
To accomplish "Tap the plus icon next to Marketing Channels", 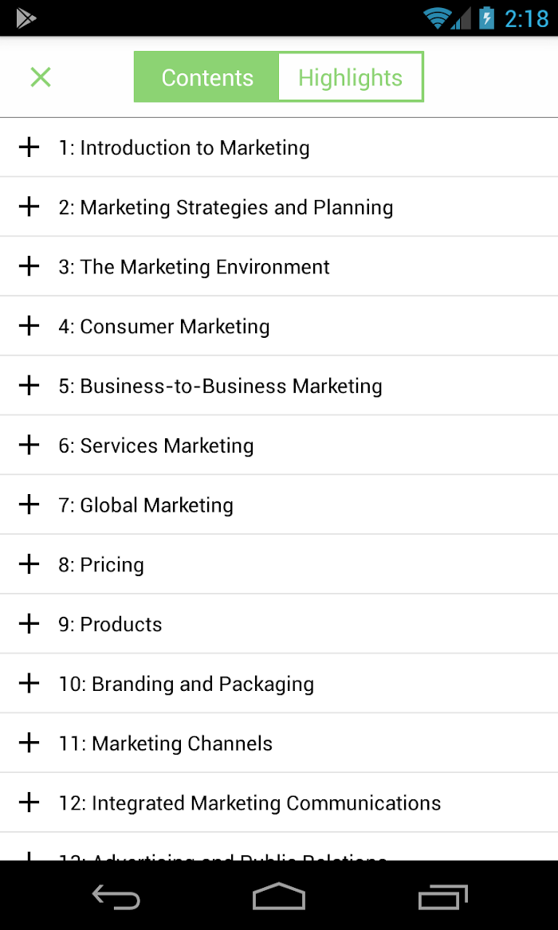I will point(29,743).
